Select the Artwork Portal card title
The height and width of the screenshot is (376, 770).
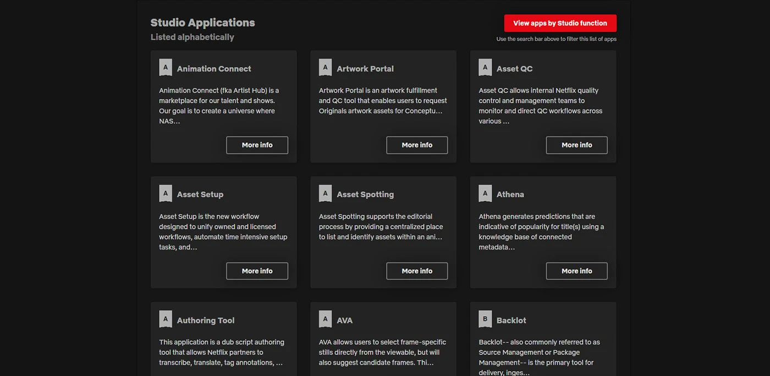click(365, 69)
